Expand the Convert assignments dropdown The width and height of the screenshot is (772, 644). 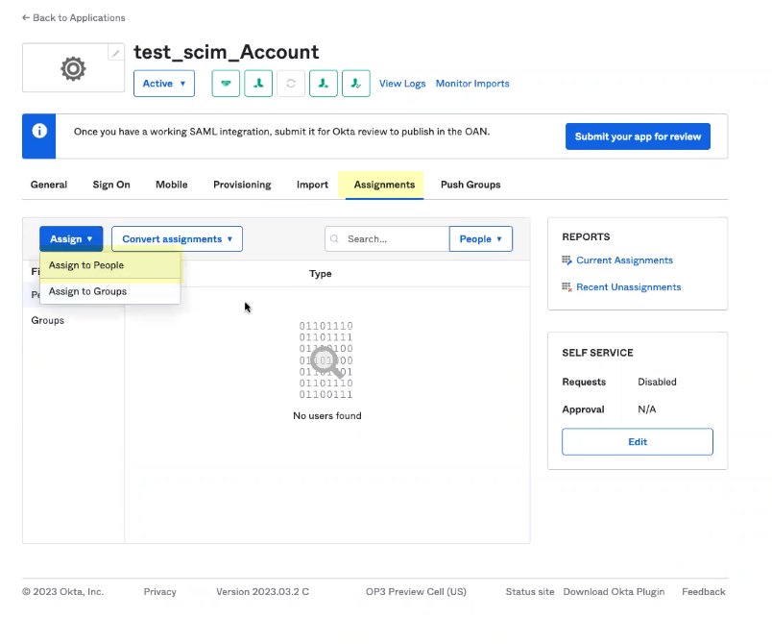[x=177, y=239]
